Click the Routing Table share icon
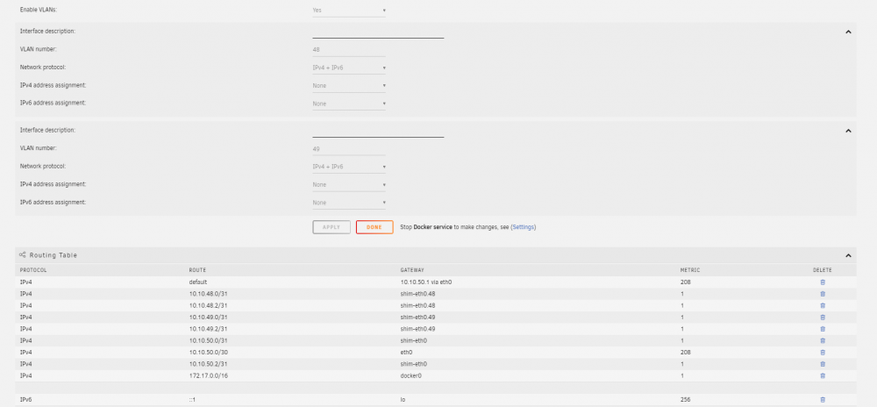877x407 pixels. tap(23, 255)
